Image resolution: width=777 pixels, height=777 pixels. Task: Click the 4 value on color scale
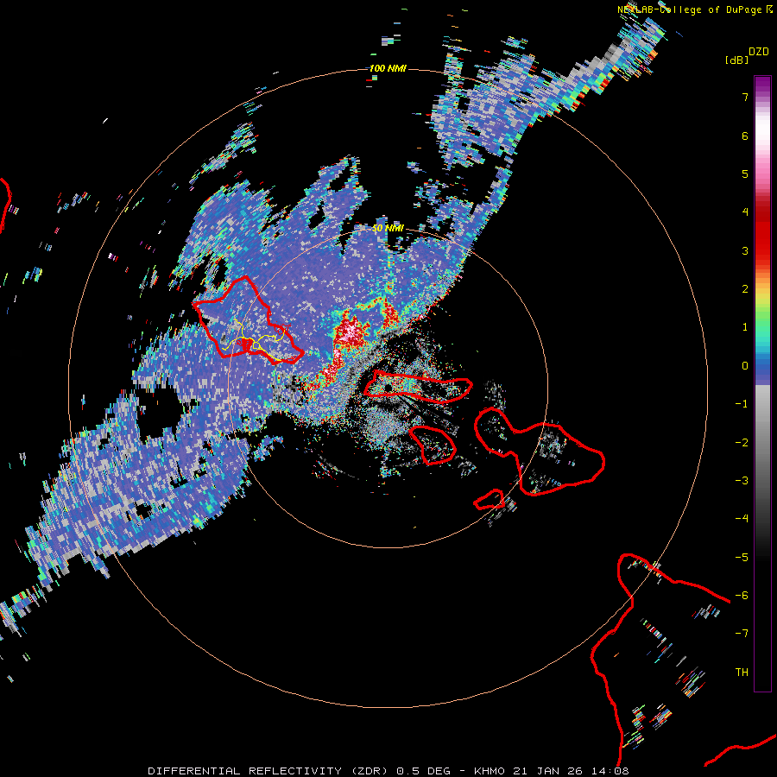coord(745,212)
